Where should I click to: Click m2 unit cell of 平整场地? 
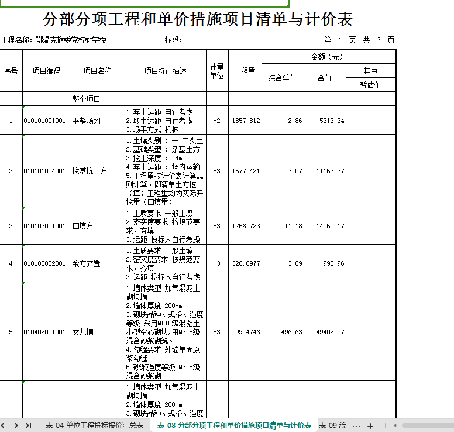pos(217,120)
